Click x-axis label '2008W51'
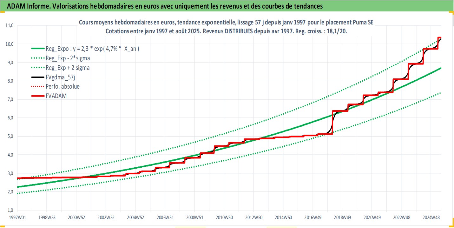 click(x=194, y=218)
